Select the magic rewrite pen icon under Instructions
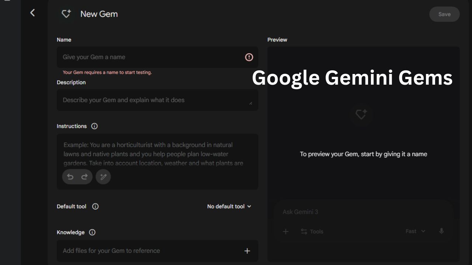The width and height of the screenshot is (472, 265). tap(103, 177)
